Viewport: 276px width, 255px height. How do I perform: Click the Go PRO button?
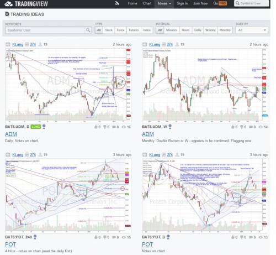coord(220,3)
